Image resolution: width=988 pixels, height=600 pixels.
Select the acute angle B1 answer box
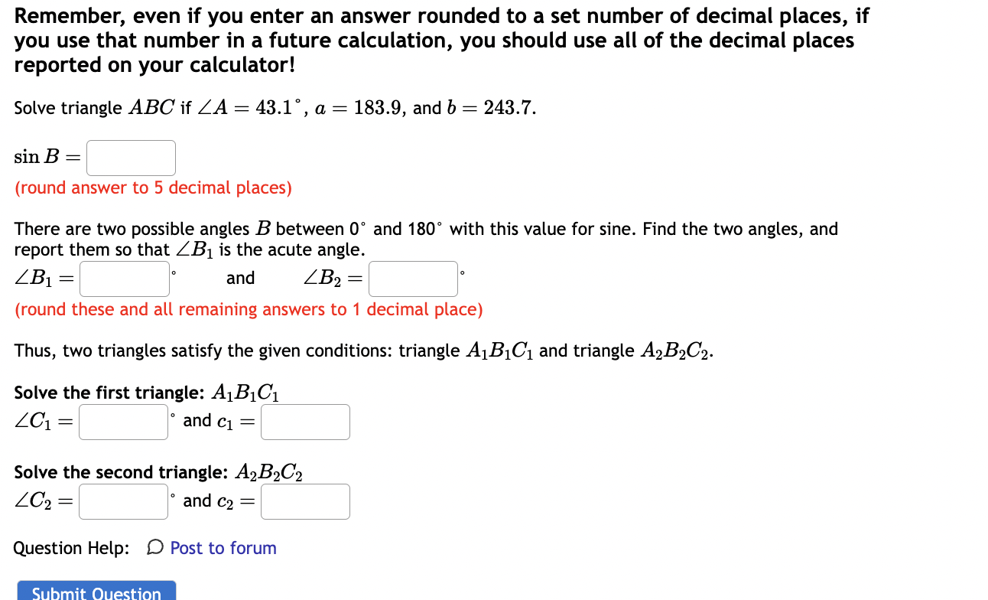point(123,279)
